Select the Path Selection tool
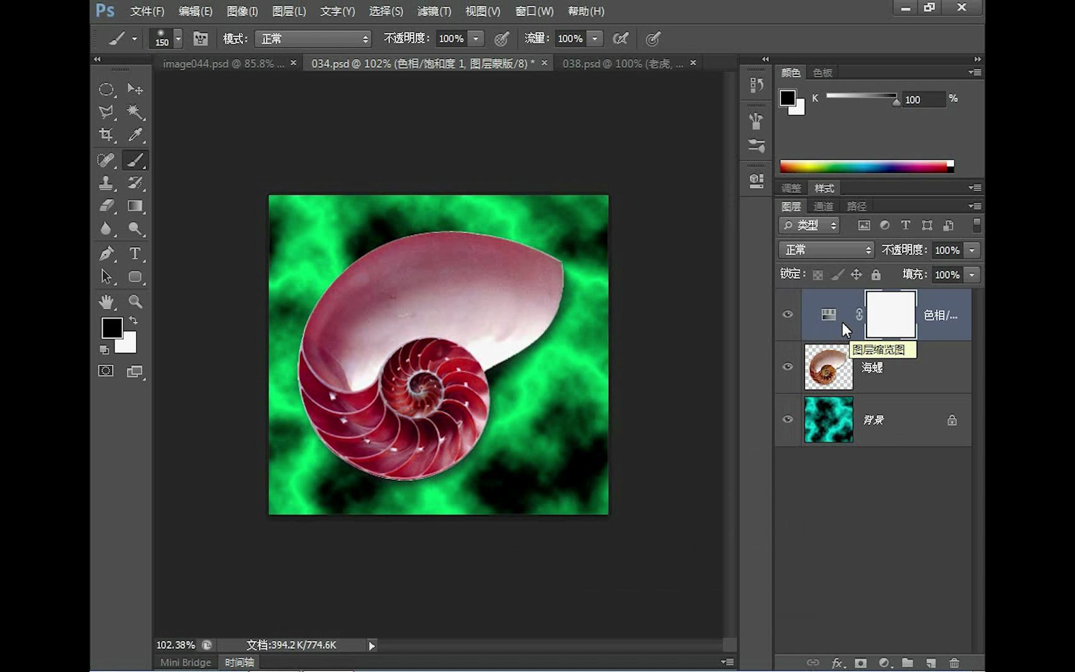This screenshot has height=672, width=1075. [106, 277]
